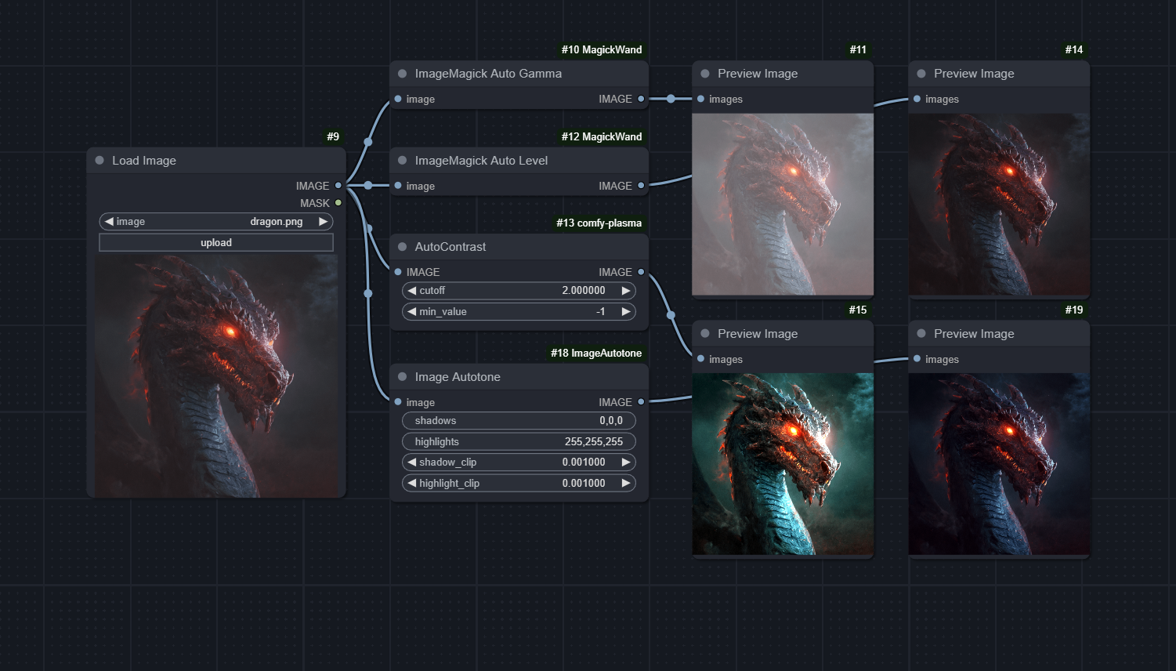Click images input socket on Preview #15

point(700,359)
